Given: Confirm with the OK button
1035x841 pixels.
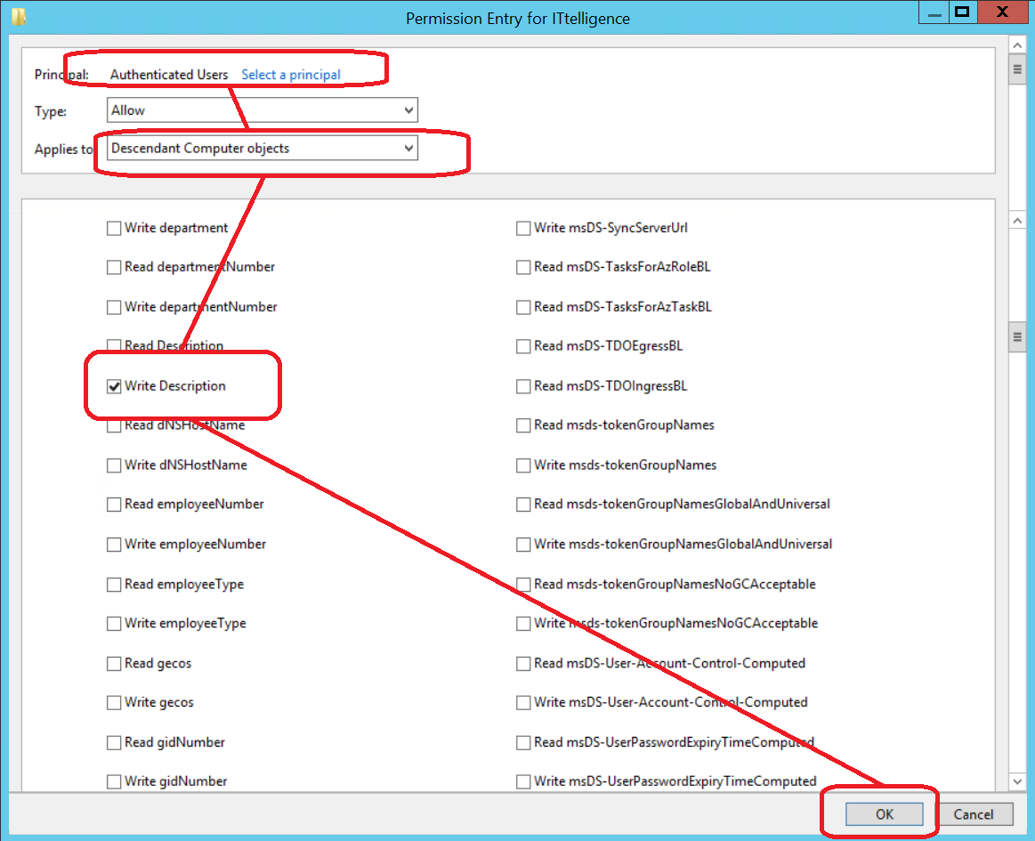Looking at the screenshot, I should tap(884, 814).
